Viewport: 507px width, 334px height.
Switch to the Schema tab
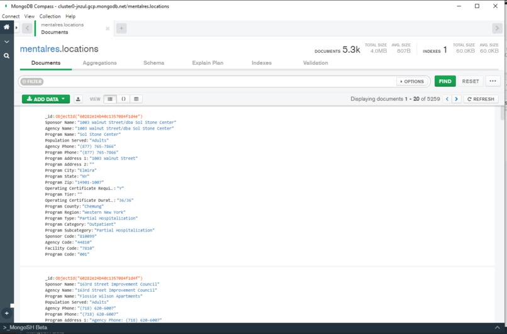153,63
